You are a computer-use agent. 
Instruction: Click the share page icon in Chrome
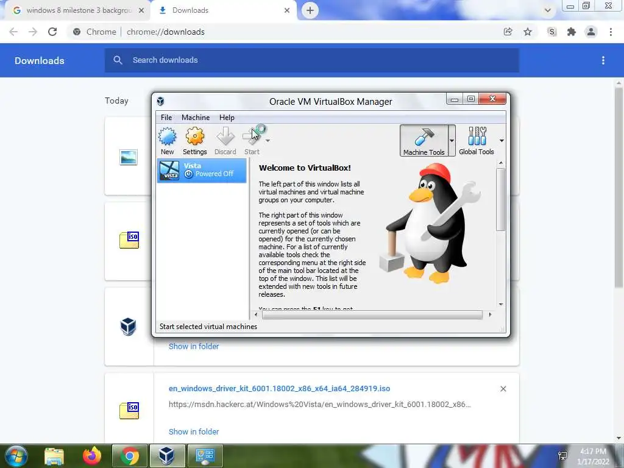508,32
